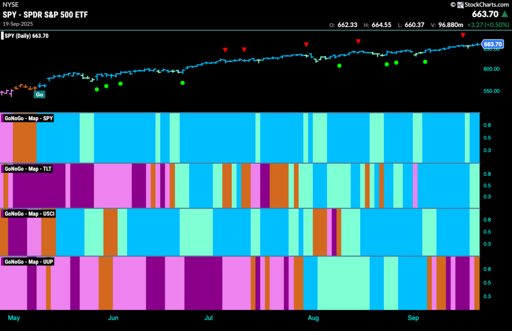Click the 0.3 scale label in USCI map
512x331 pixels.
pos(487,244)
